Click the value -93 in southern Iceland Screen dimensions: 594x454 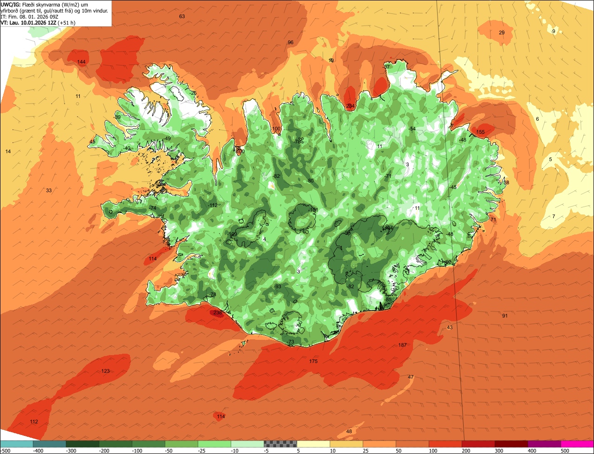(x=278, y=286)
